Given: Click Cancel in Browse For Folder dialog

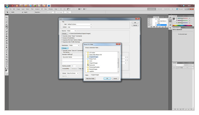Looking at the screenshot, I should (115, 78).
